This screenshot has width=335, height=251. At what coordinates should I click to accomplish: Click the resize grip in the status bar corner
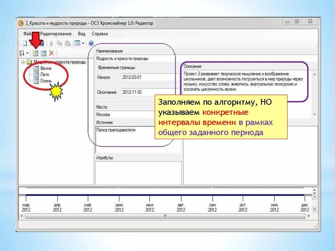(315, 226)
